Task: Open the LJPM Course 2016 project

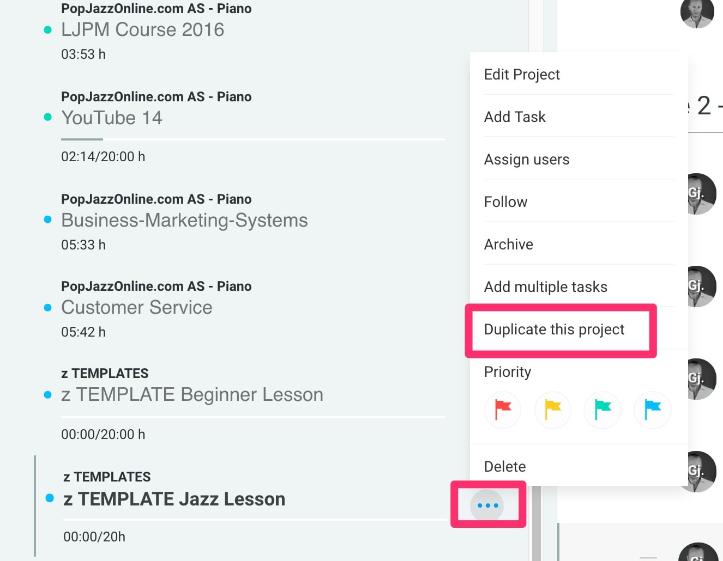Action: tap(142, 29)
